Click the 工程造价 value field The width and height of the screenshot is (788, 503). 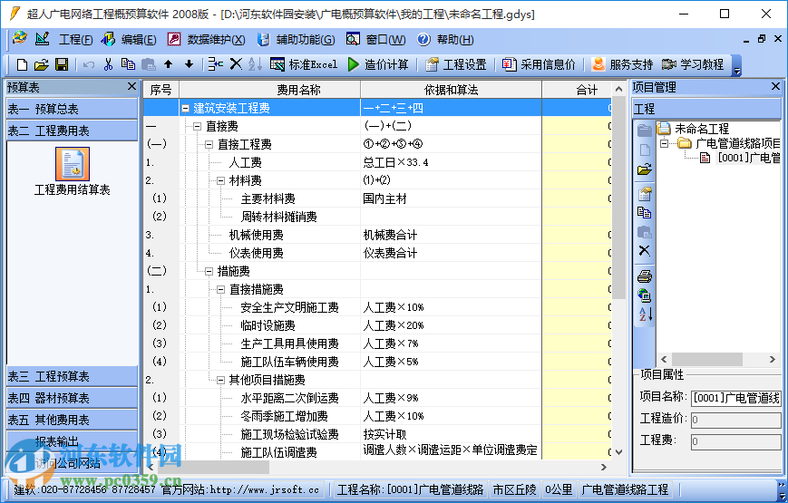pos(735,420)
